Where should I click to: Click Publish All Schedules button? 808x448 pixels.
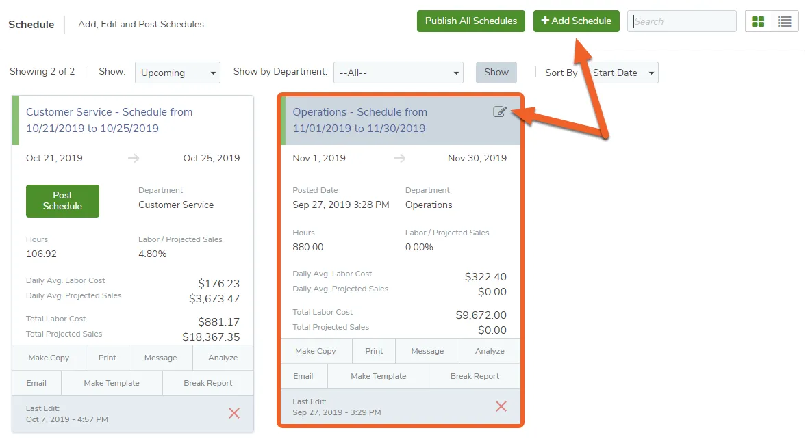471,21
